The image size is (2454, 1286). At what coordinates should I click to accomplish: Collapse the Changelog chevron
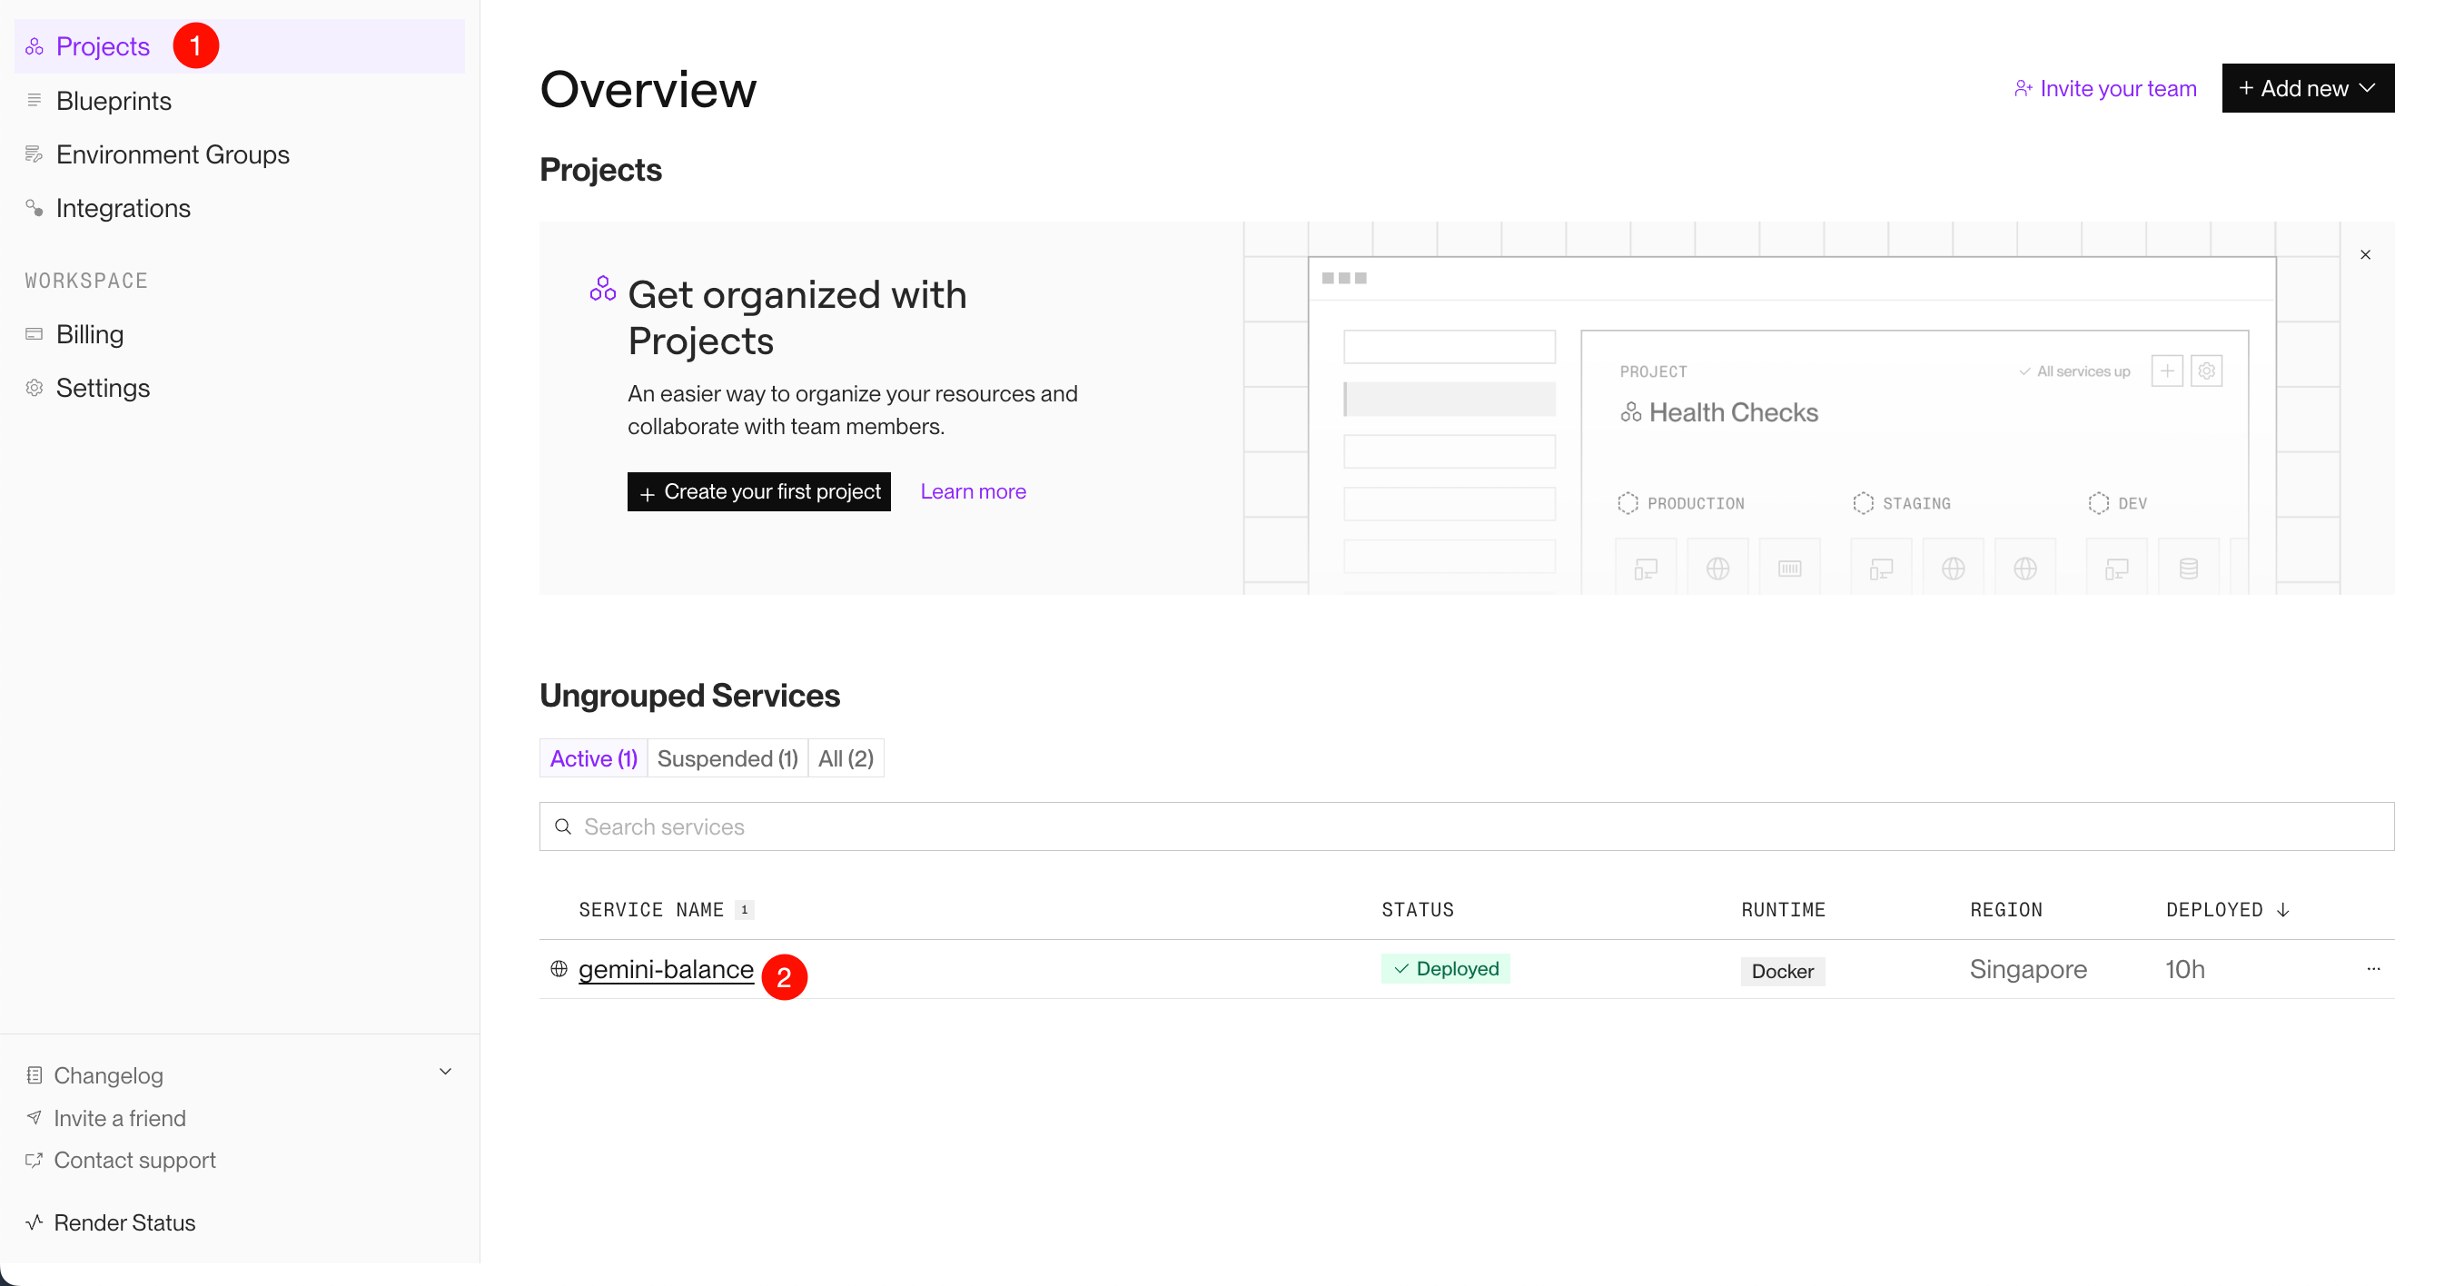[445, 1072]
